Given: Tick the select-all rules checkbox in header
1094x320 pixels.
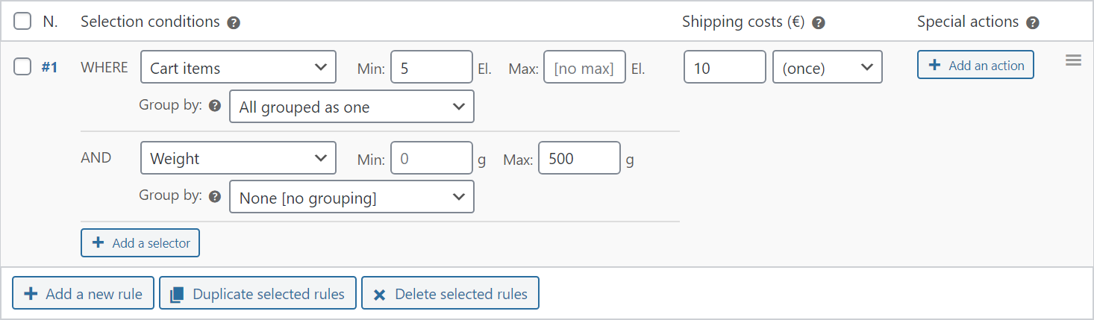Looking at the screenshot, I should pyautogui.click(x=22, y=22).
